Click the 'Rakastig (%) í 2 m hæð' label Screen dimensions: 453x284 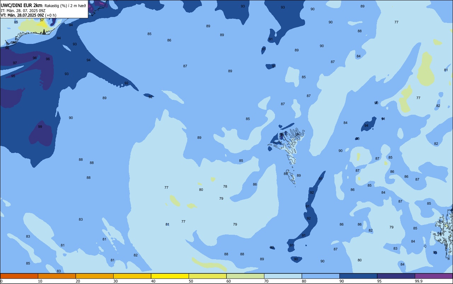[65, 6]
